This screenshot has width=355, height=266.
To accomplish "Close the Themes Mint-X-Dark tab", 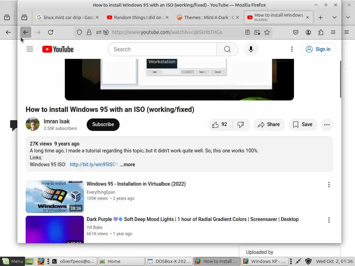I will coord(237,17).
